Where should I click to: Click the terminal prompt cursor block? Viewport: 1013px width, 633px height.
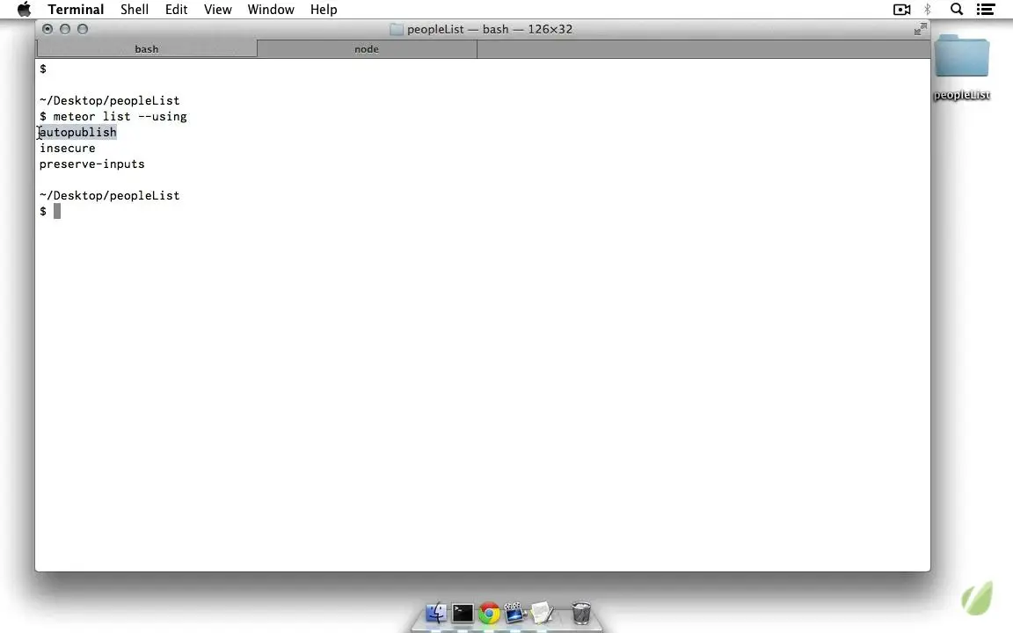57,211
